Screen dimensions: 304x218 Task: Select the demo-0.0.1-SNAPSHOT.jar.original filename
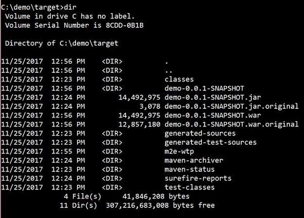(232, 106)
